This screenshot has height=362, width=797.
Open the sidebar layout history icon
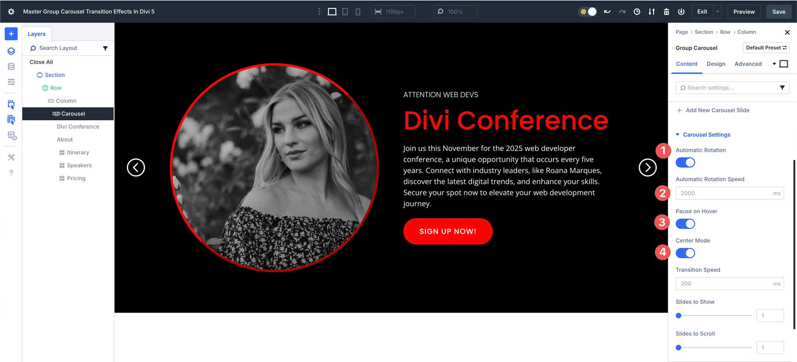[12, 136]
